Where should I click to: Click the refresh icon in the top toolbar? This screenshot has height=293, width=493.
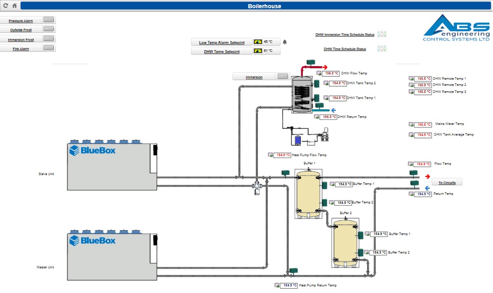6,6
